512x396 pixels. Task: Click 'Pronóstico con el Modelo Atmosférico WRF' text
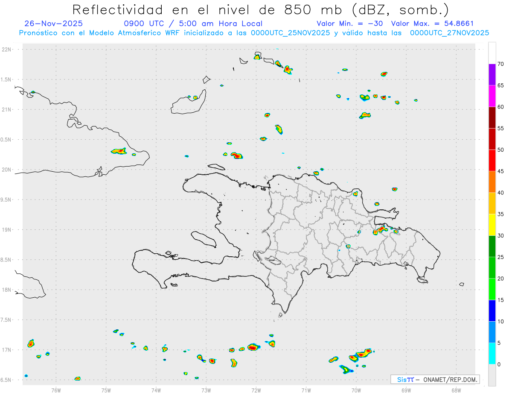[x=100, y=33]
